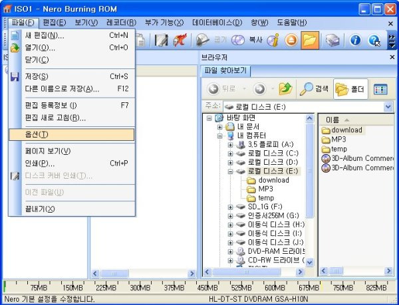
Task: Select 끝내기(X) menu item
Action: [x=72, y=209]
